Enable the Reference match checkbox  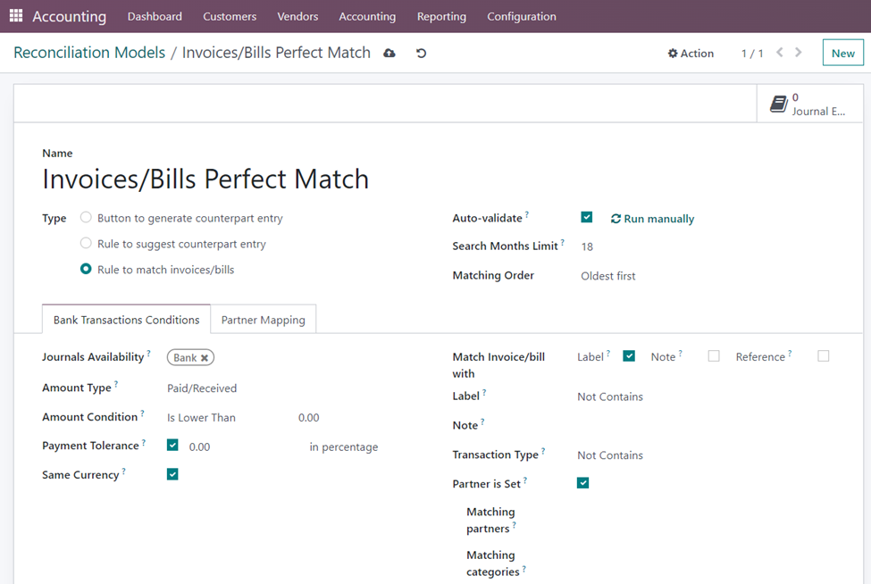823,356
